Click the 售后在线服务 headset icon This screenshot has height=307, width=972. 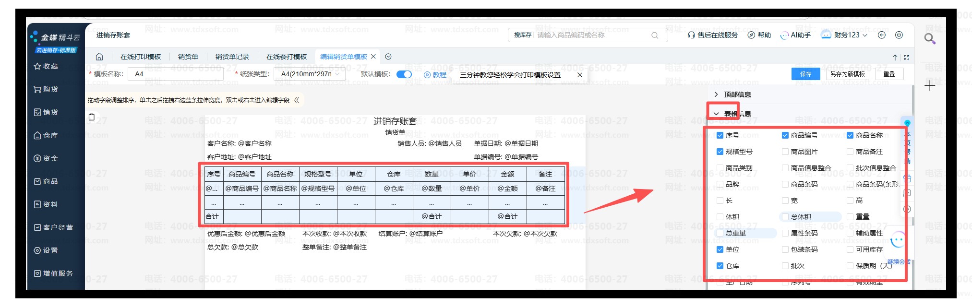(691, 35)
